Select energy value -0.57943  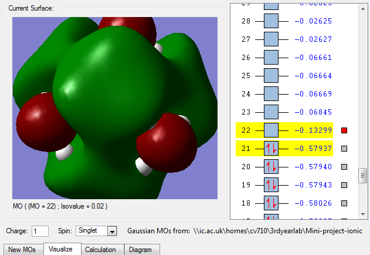click(313, 185)
